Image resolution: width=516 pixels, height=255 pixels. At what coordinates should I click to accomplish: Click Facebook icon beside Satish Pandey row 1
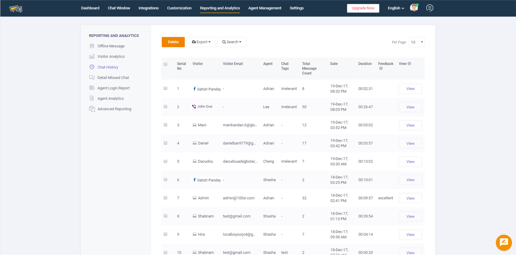(195, 89)
